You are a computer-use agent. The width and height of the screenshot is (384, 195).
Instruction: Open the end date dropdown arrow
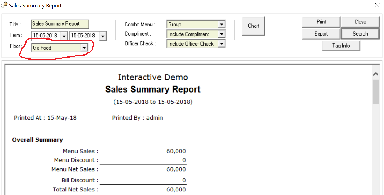[x=102, y=36]
